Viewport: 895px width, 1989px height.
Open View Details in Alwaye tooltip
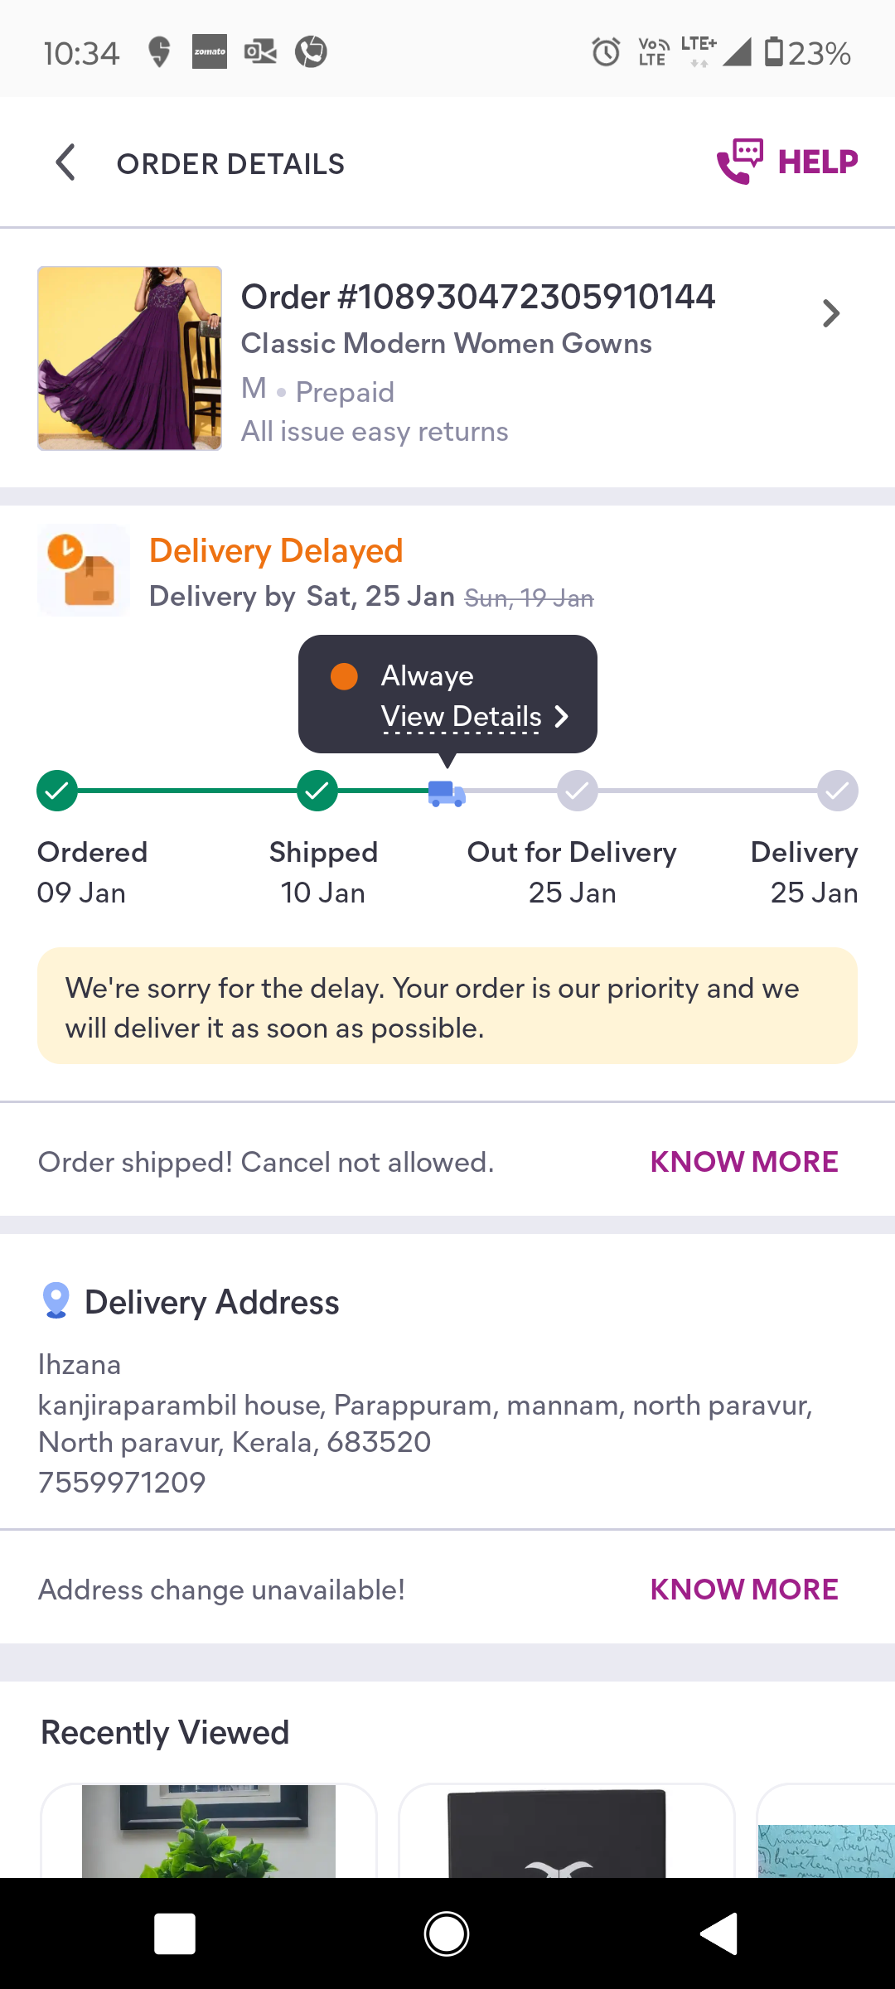pyautogui.click(x=474, y=717)
